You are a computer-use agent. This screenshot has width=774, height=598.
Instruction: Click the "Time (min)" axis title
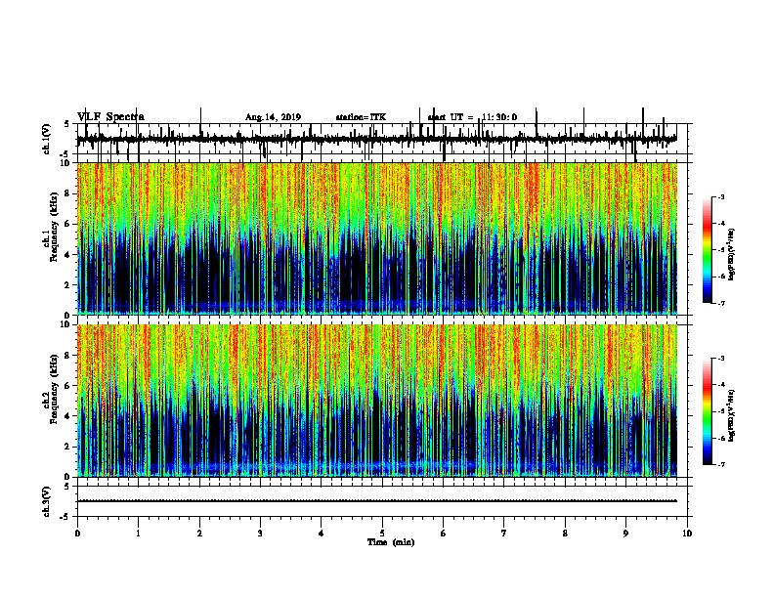pyautogui.click(x=391, y=542)
